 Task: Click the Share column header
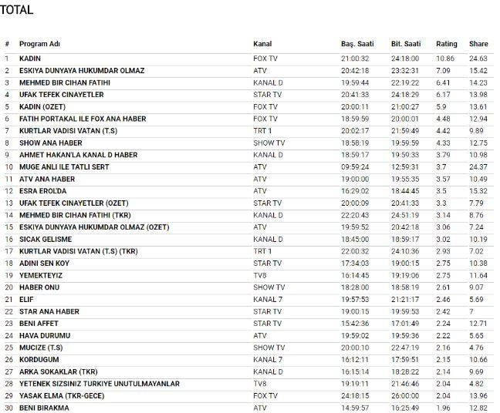pyautogui.click(x=478, y=44)
